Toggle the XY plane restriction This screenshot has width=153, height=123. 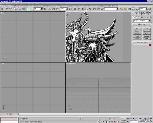[86, 9]
